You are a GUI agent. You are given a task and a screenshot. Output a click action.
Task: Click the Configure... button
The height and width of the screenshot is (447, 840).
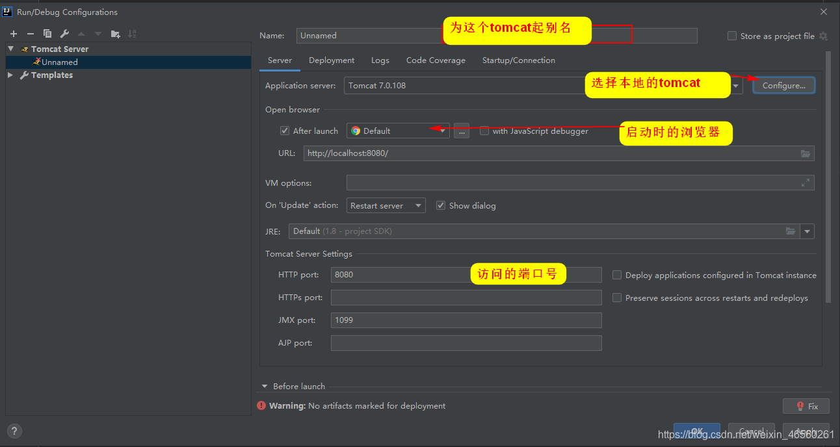tap(784, 86)
